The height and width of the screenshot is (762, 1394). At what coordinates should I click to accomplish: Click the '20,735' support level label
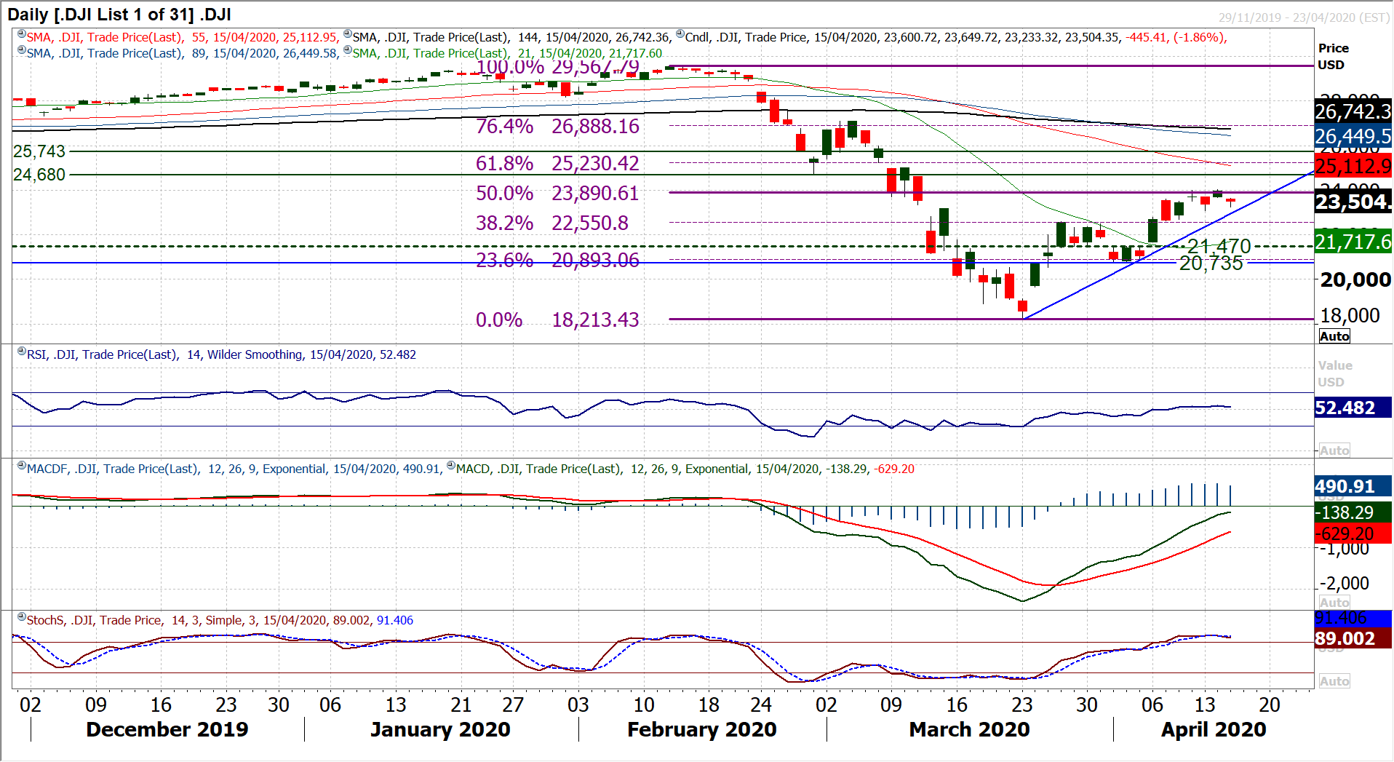[x=1211, y=263]
